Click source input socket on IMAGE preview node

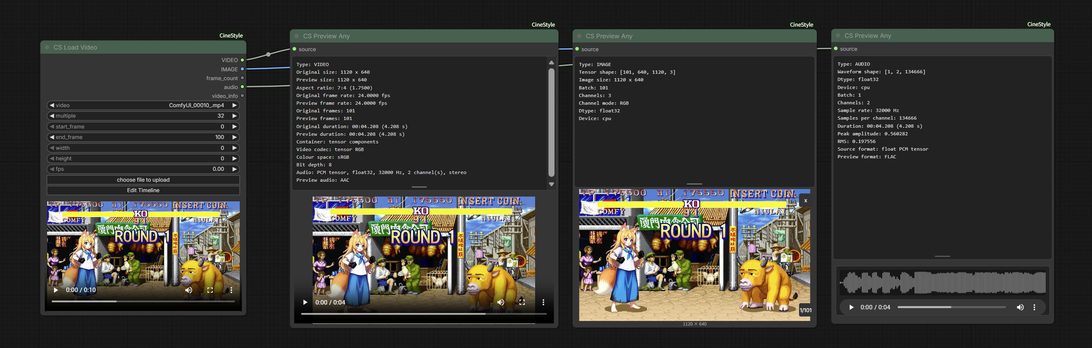tap(577, 49)
